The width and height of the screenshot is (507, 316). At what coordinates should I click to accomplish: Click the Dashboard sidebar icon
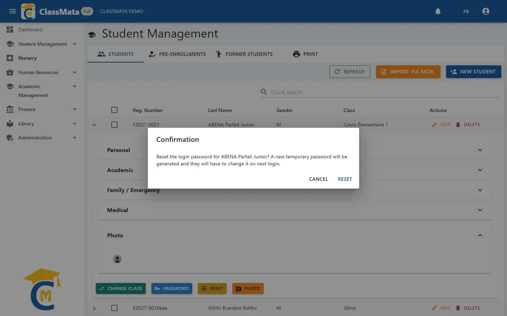(x=10, y=29)
